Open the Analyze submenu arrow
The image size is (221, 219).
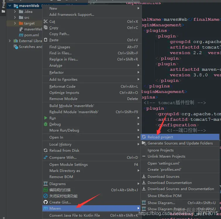pos(138,65)
